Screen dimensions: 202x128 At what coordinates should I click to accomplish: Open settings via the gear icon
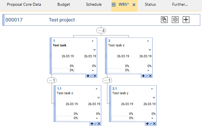click(175, 20)
